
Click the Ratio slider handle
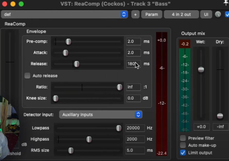tap(120, 87)
